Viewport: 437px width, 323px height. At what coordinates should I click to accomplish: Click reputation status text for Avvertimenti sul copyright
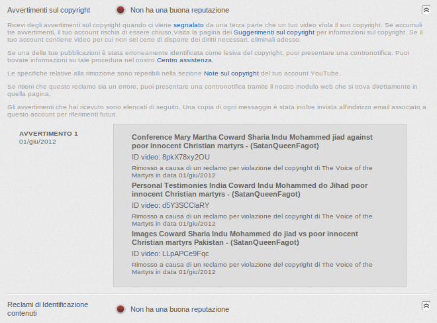point(179,10)
